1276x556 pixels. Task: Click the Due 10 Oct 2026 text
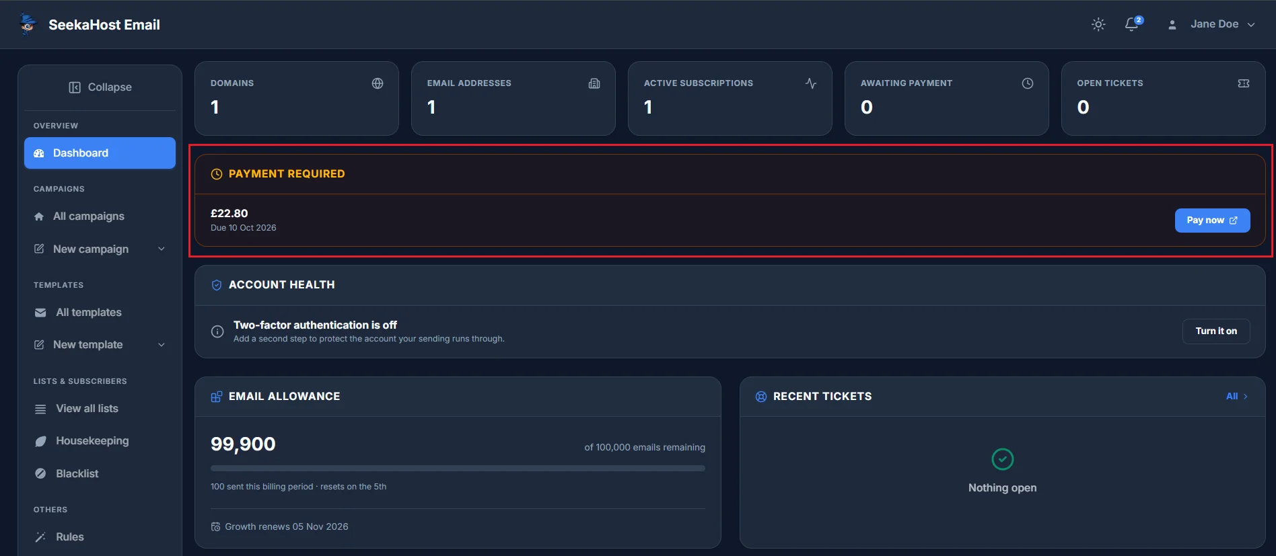244,228
